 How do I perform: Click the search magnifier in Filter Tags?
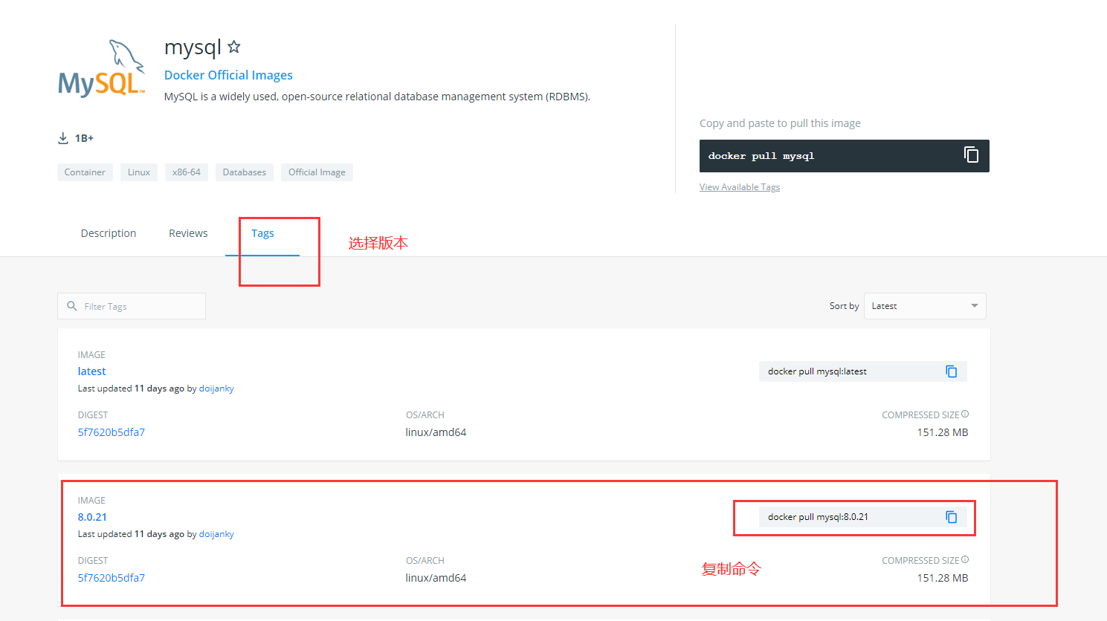[x=72, y=306]
